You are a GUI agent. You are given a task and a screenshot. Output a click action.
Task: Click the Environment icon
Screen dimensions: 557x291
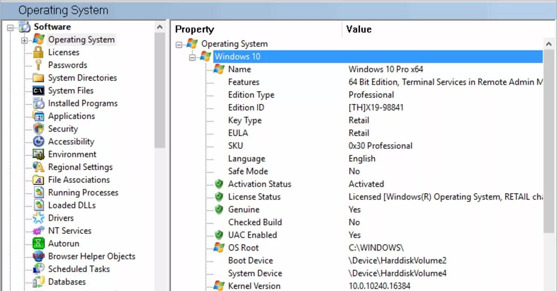(39, 154)
